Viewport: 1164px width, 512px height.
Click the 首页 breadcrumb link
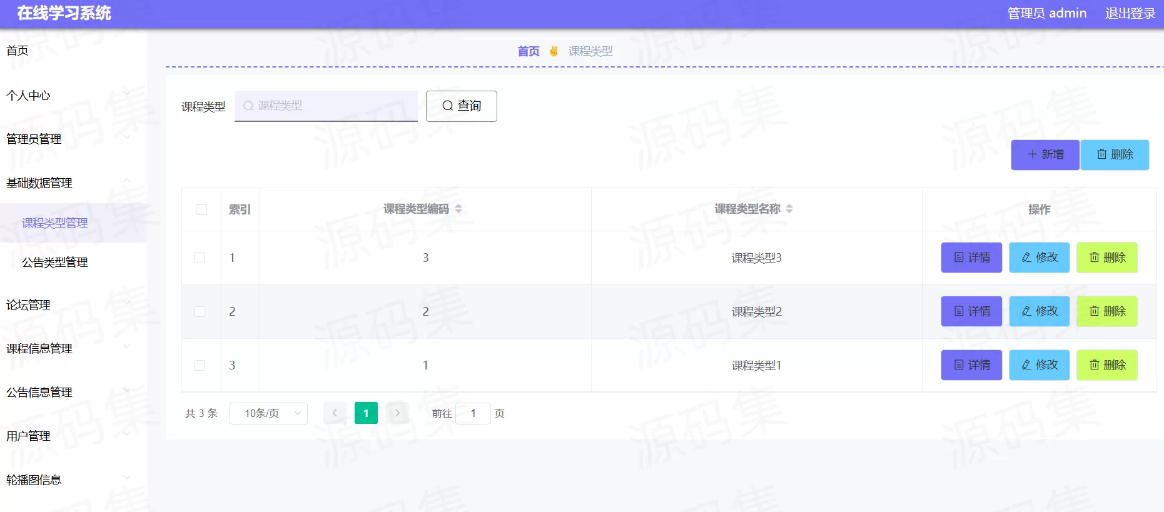[x=529, y=51]
